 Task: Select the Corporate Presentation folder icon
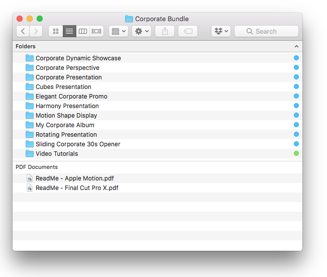30,77
